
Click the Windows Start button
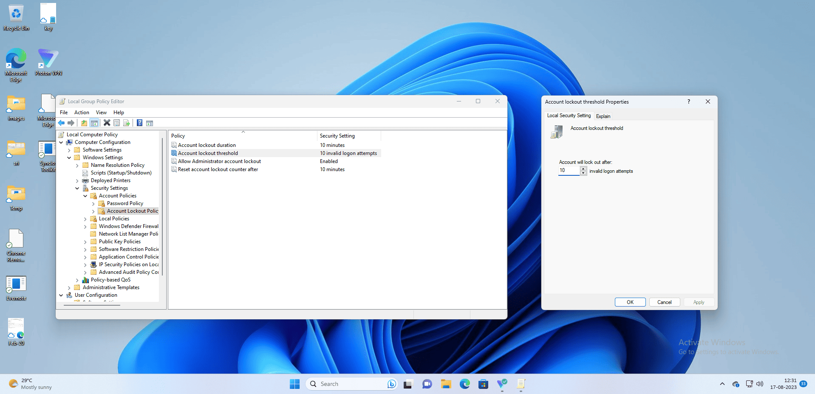tap(294, 384)
